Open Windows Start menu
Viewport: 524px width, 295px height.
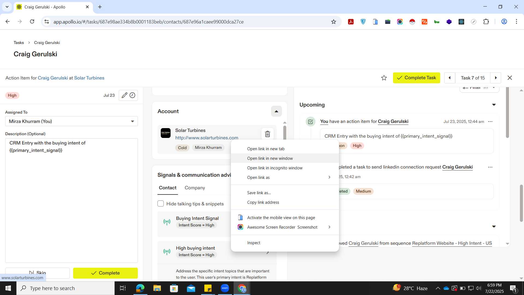[x=8, y=288]
